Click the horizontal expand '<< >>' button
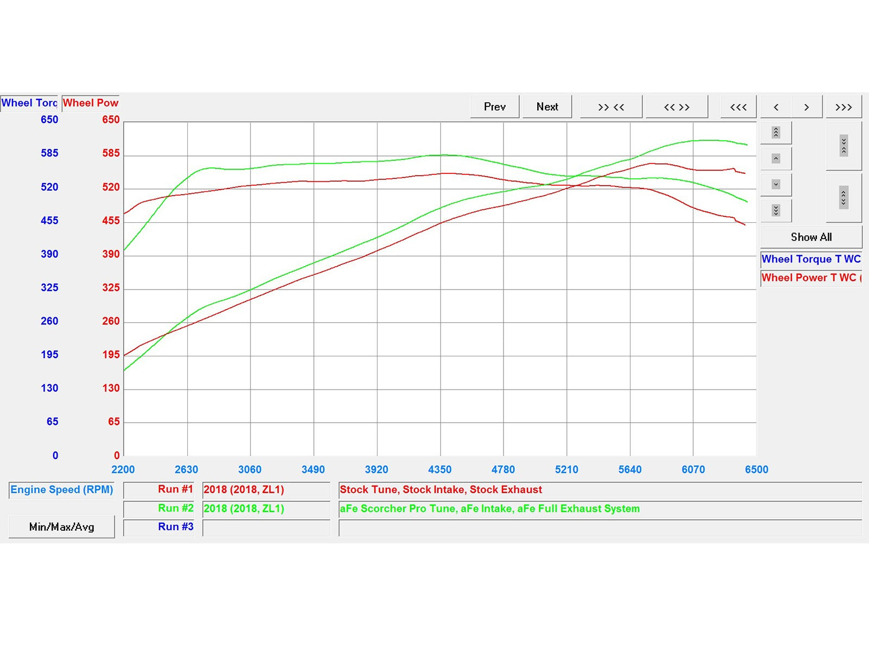Viewport: 869px width, 652px height. click(677, 107)
